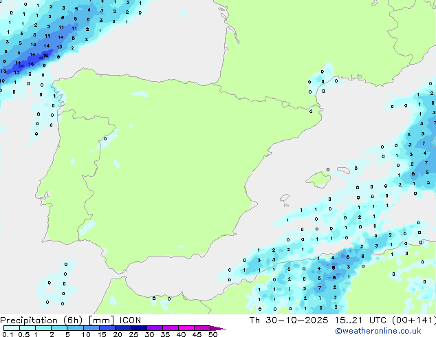This screenshot has height=337, width=436.
Task: Click the "20" legend scale label
Action: (118, 334)
